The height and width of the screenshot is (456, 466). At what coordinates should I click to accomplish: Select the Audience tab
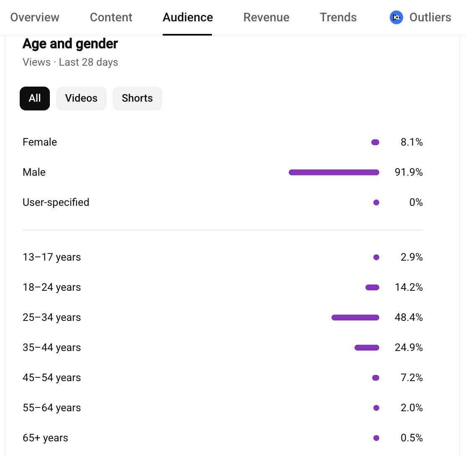[187, 18]
